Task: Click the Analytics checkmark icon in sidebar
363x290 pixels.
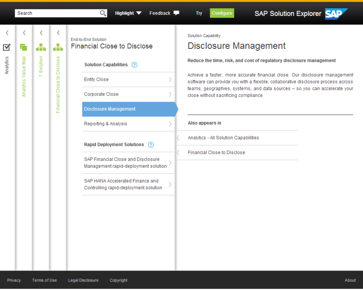Action: pyautogui.click(x=6, y=48)
